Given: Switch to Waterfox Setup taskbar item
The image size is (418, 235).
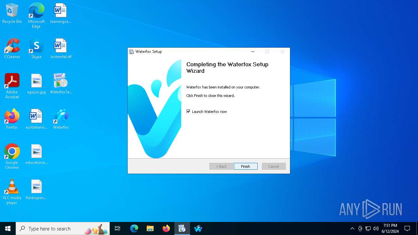Looking at the screenshot, I should click(182, 228).
